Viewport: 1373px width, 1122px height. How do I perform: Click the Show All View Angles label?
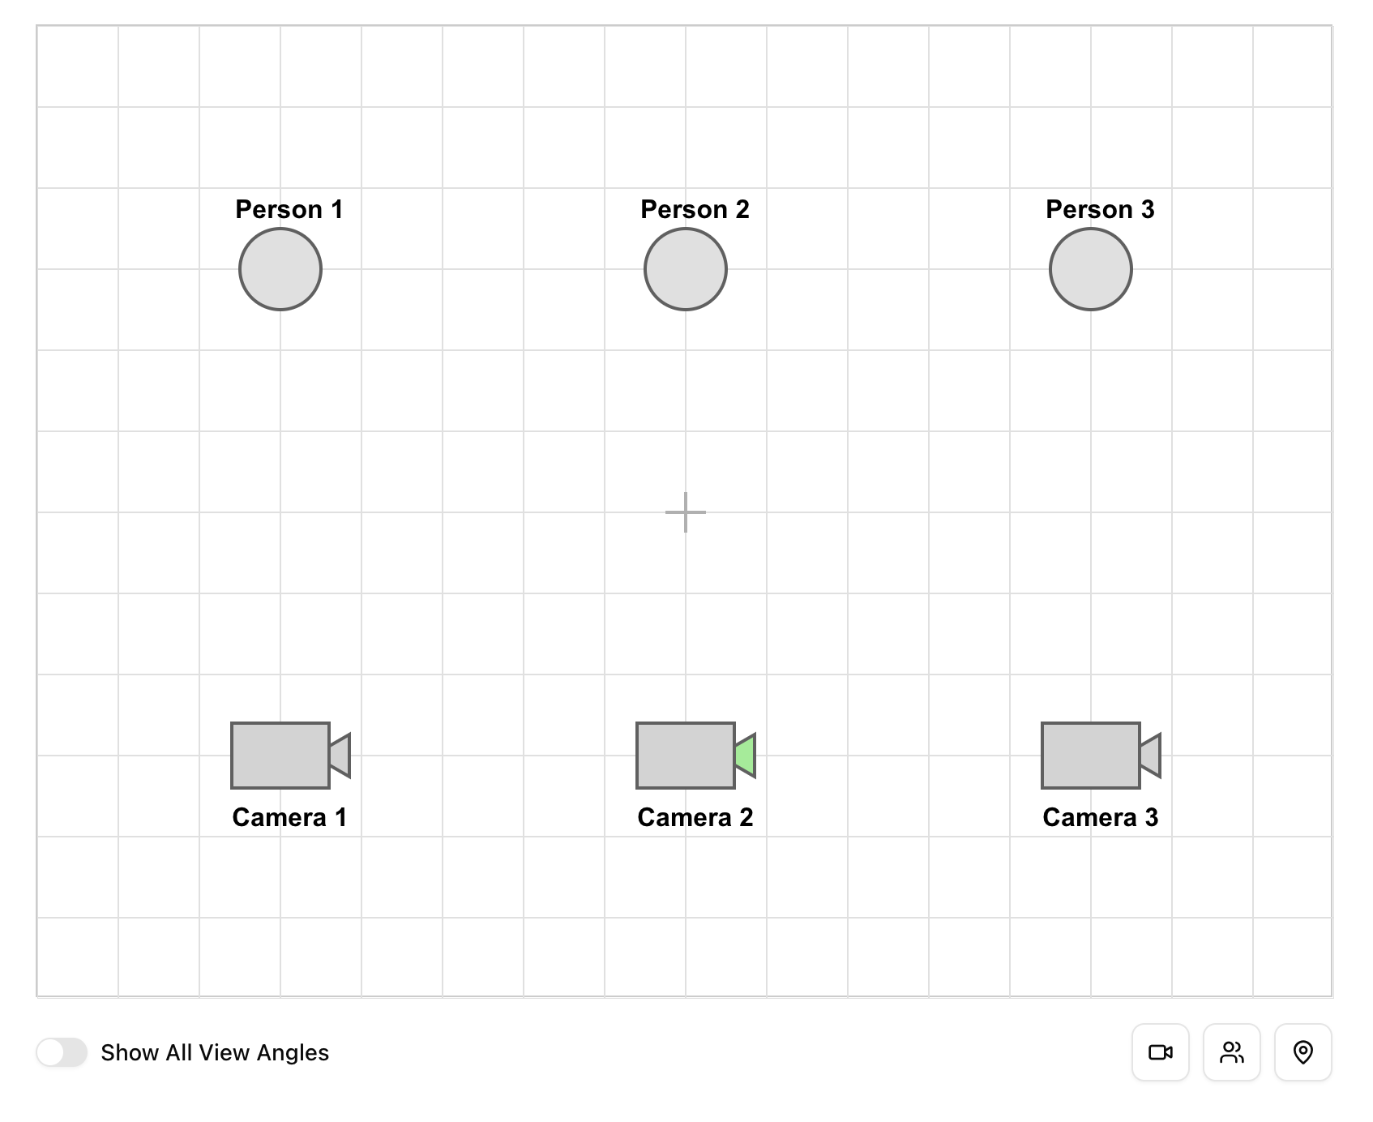coord(215,1052)
